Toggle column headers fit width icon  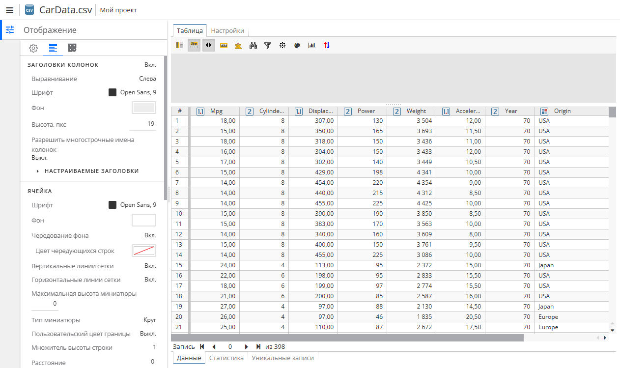[x=208, y=45]
